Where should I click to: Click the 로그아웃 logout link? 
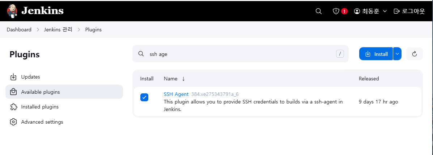(409, 11)
